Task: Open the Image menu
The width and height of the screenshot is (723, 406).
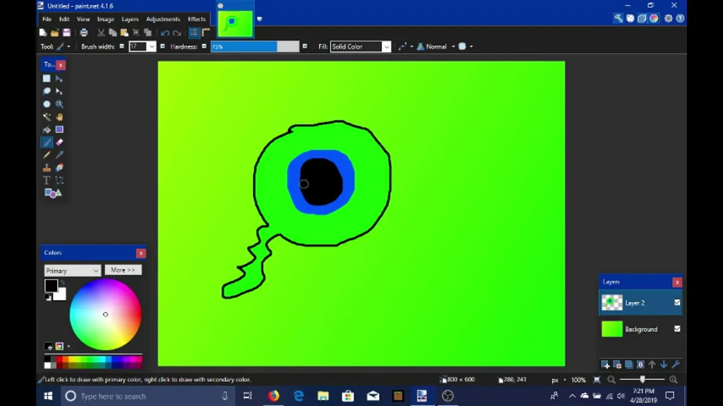Action: click(x=106, y=19)
